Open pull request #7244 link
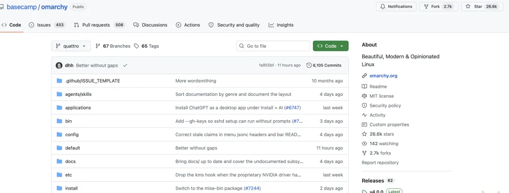Screen dimensions: 509x193 point(252,188)
